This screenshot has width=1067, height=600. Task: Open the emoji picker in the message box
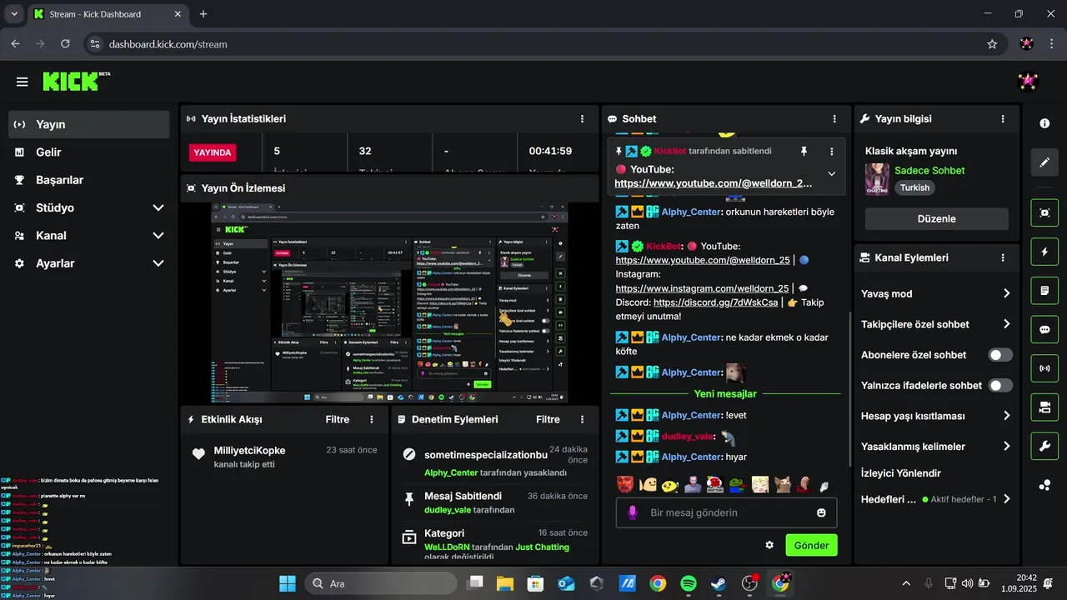821,512
